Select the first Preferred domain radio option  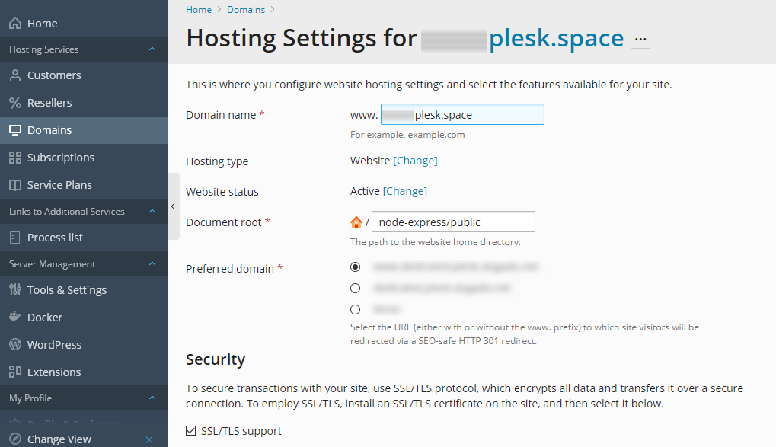point(356,267)
